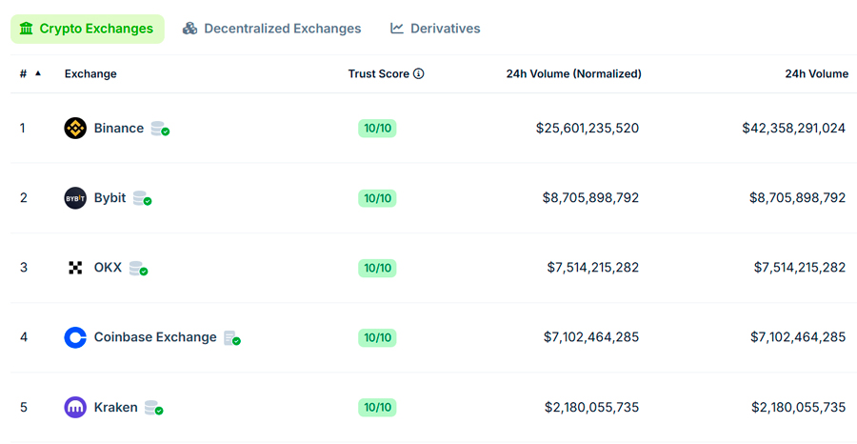Click the Kraken logo icon
Viewport: 857px width, 444px height.
[75, 408]
